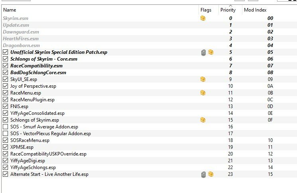Image resolution: width=297 pixels, height=193 pixels.
Task: Click the archive flag icon for Skyrim.esm
Action: tap(203, 18)
